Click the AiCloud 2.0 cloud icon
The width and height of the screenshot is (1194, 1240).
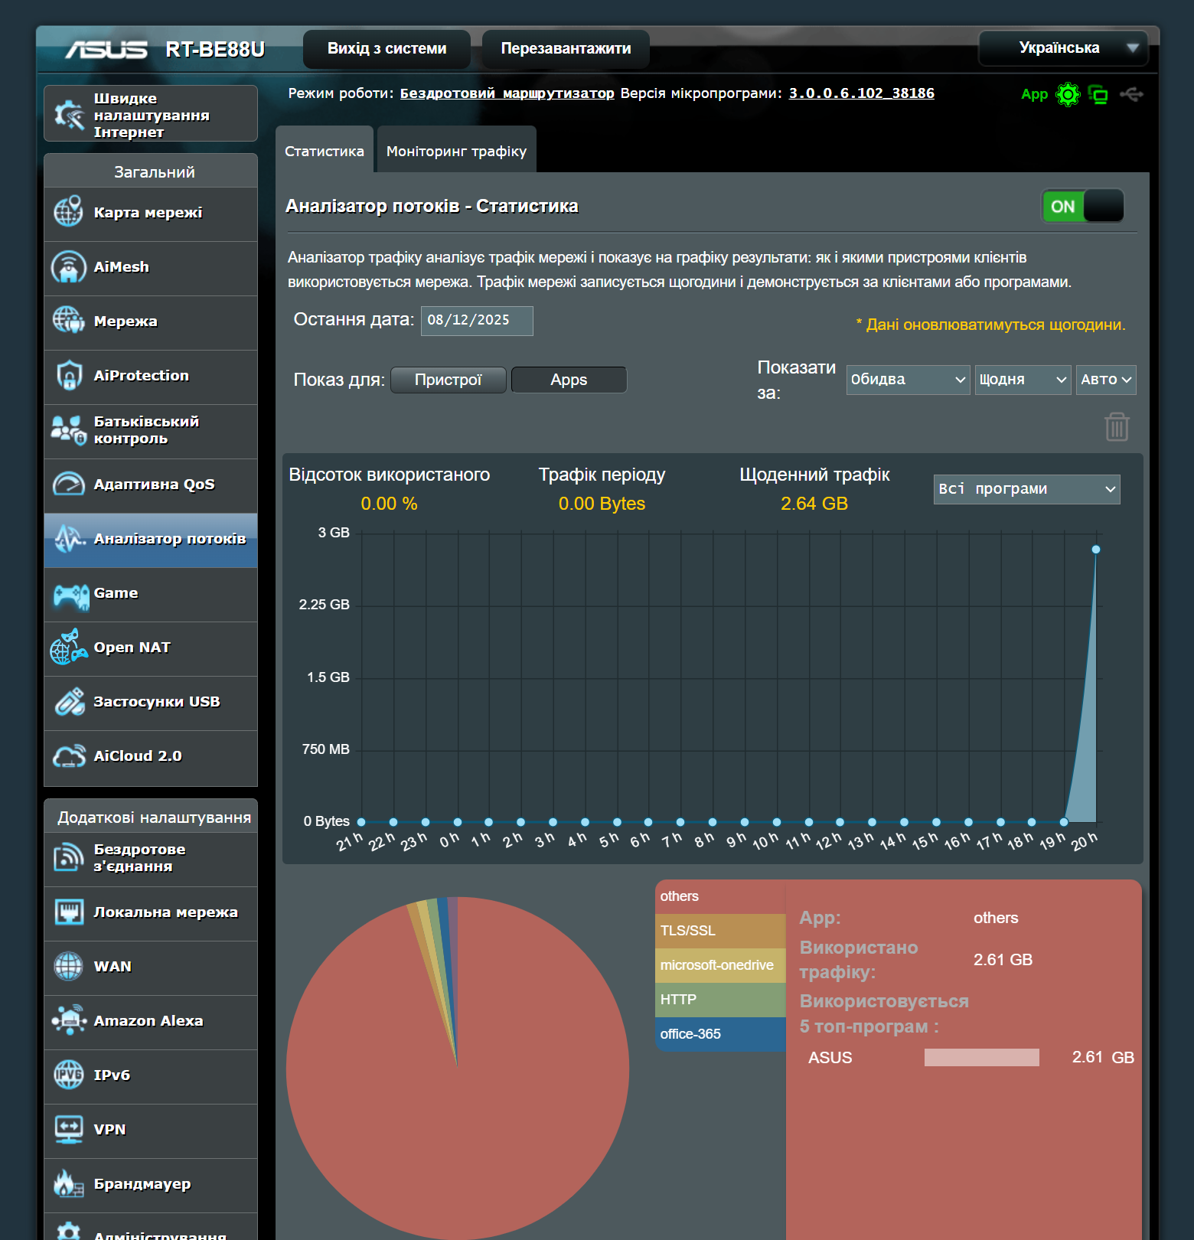coord(69,755)
